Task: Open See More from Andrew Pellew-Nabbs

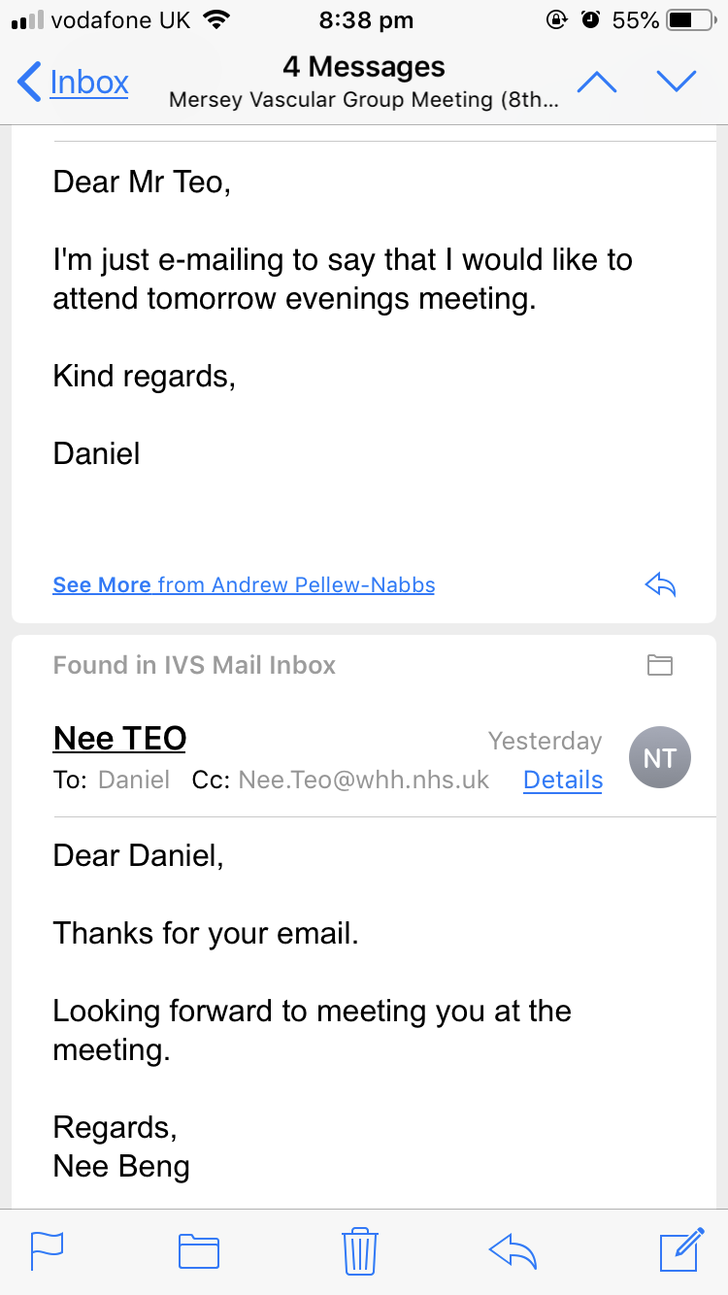Action: point(244,584)
